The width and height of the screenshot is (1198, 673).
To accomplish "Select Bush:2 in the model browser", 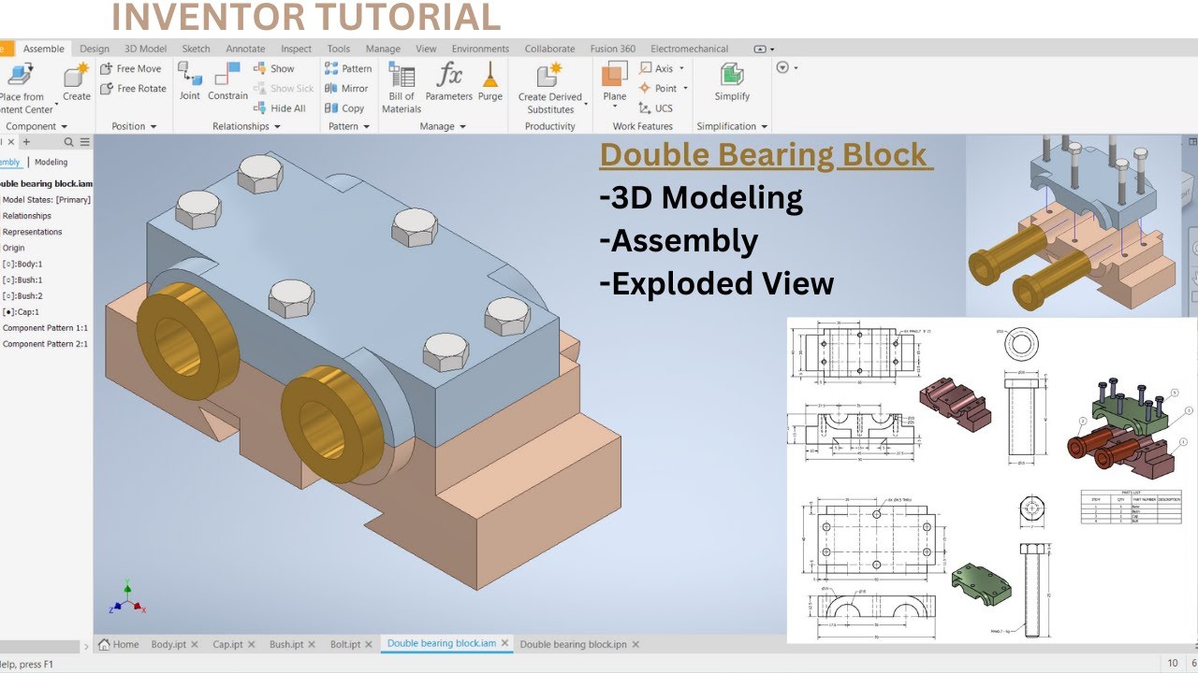I will (22, 295).
